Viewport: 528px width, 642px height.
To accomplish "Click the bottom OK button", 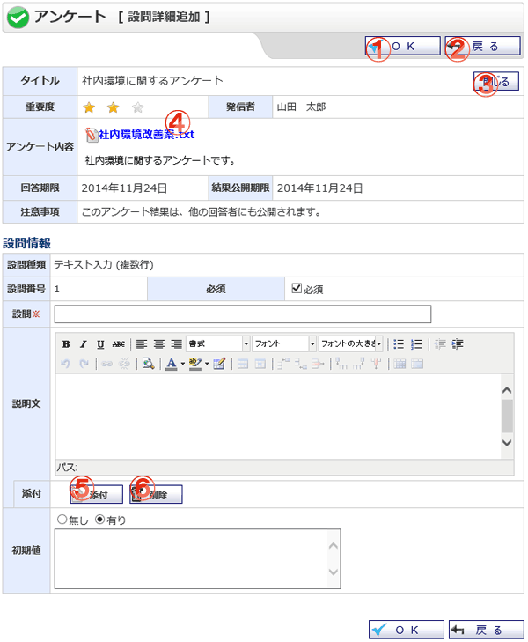I will [x=407, y=630].
